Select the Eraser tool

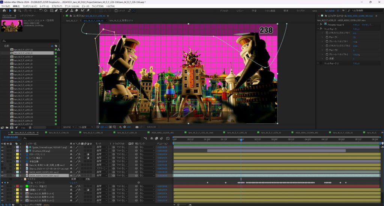pyautogui.click(x=76, y=10)
